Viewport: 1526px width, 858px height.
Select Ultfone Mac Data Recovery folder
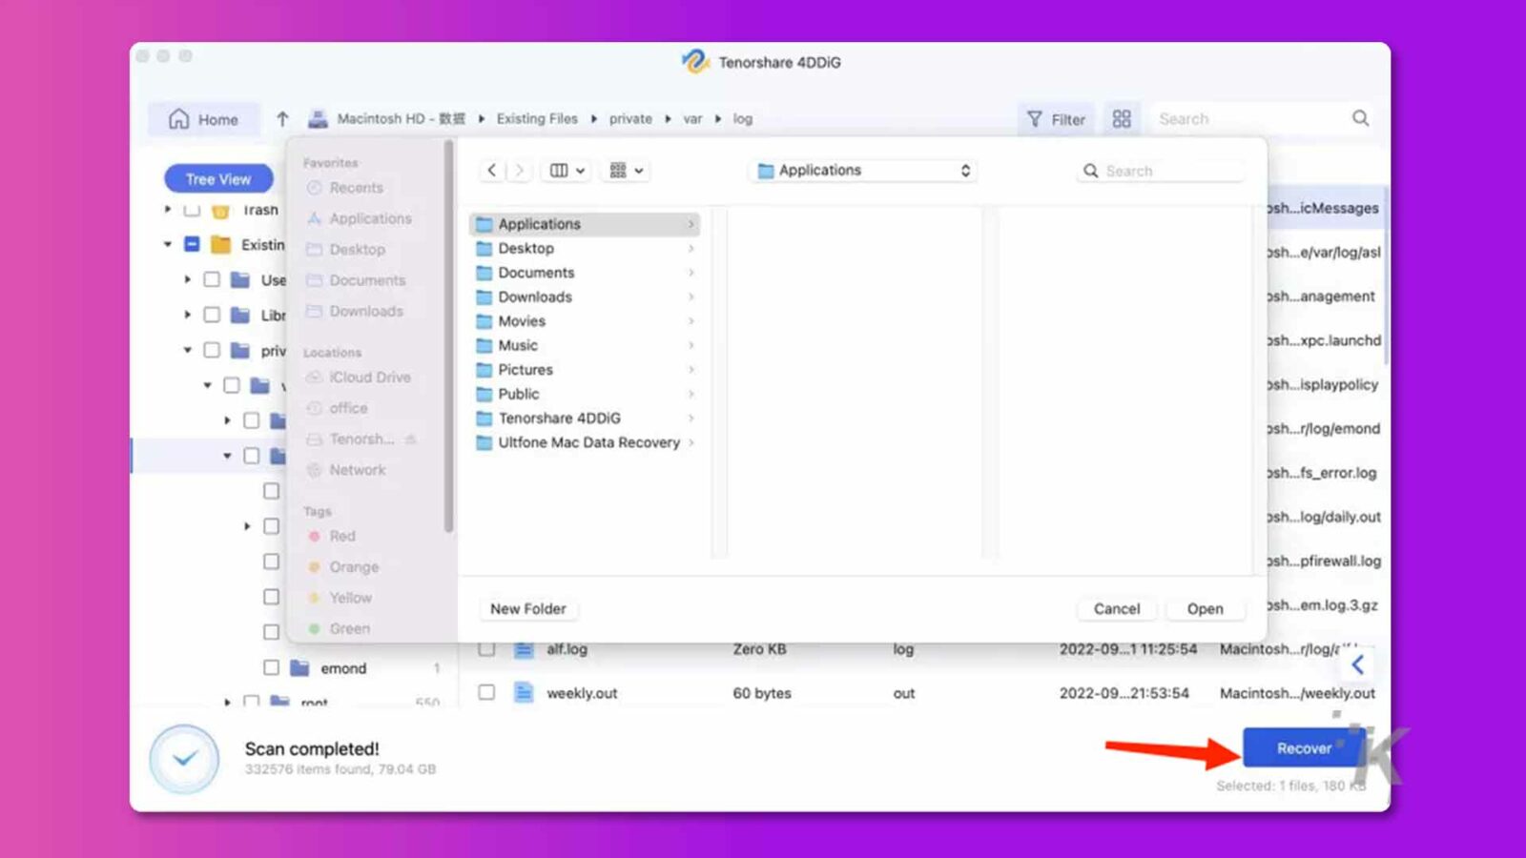(584, 442)
